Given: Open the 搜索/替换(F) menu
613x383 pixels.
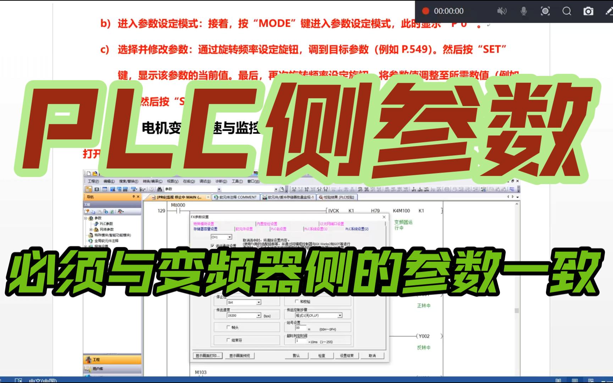Looking at the screenshot, I should (128, 181).
